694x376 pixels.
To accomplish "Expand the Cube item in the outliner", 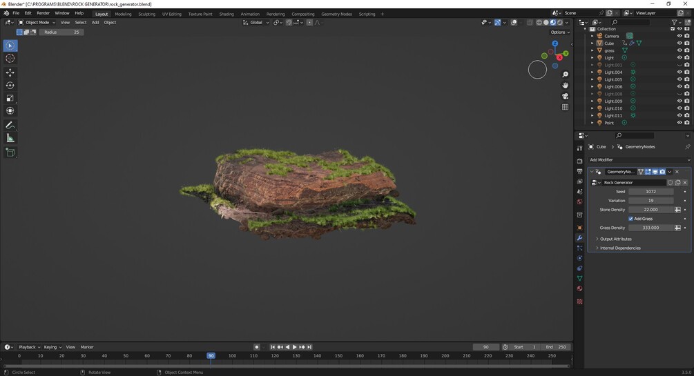I will click(x=592, y=43).
